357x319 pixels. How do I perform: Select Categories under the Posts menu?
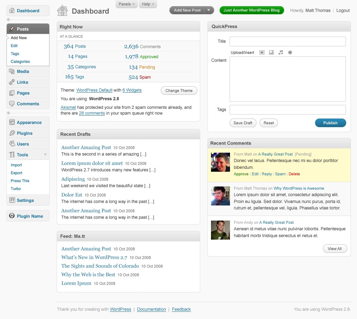[20, 61]
